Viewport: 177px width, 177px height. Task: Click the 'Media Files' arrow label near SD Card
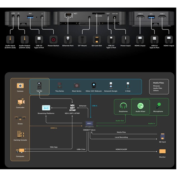[121, 132]
